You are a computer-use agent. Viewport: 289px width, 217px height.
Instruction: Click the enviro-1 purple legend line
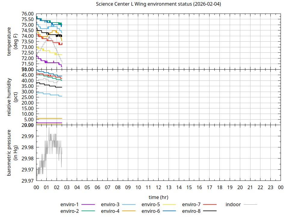[x=88, y=205]
